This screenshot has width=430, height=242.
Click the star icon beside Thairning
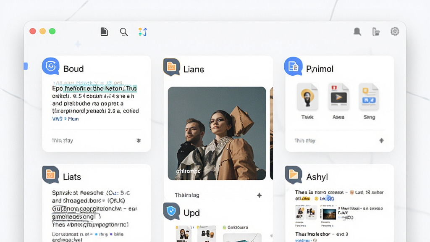click(x=259, y=195)
